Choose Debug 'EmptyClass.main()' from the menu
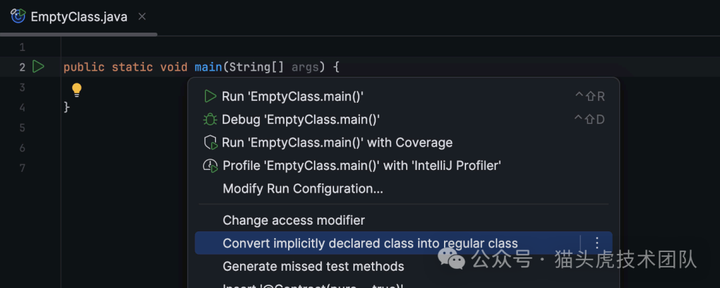720x288 pixels. tap(301, 119)
